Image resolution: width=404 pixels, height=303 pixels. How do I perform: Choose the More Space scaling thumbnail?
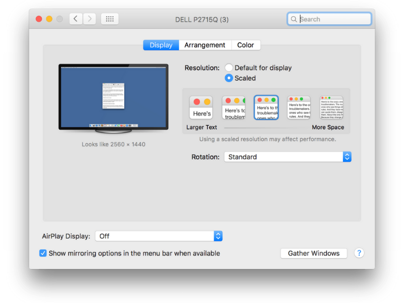point(331,108)
